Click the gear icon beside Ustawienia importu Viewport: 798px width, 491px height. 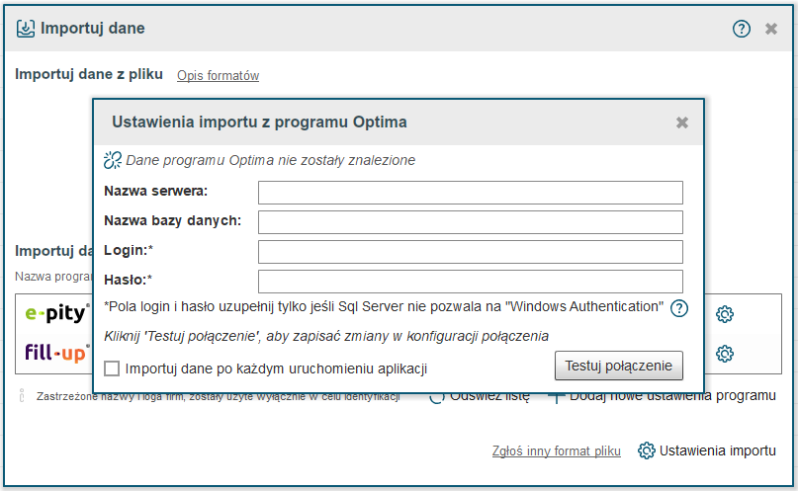pos(647,450)
